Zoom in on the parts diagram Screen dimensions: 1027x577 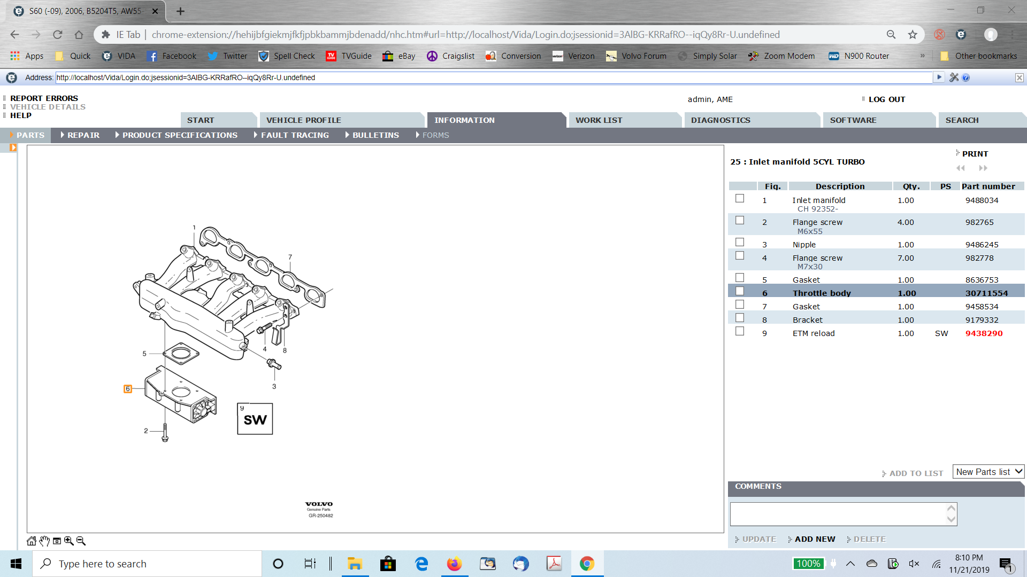click(x=69, y=541)
